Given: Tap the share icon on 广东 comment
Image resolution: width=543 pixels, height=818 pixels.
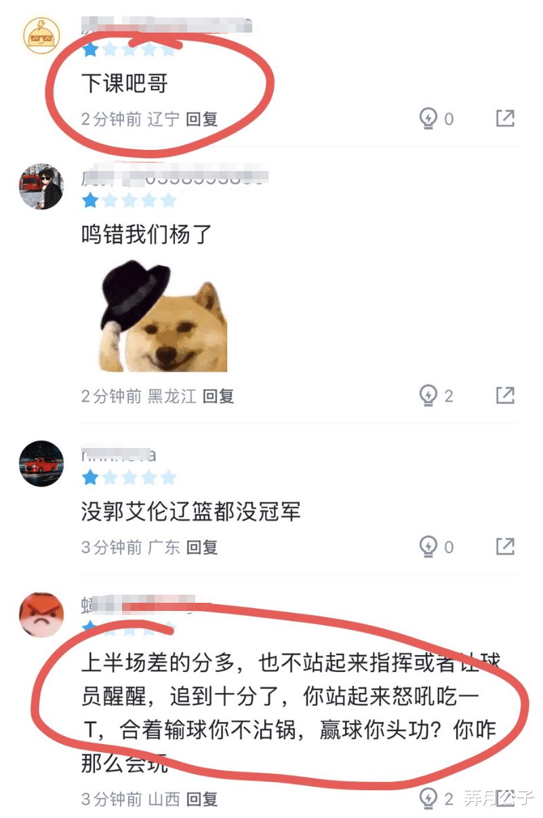Looking at the screenshot, I should [505, 546].
